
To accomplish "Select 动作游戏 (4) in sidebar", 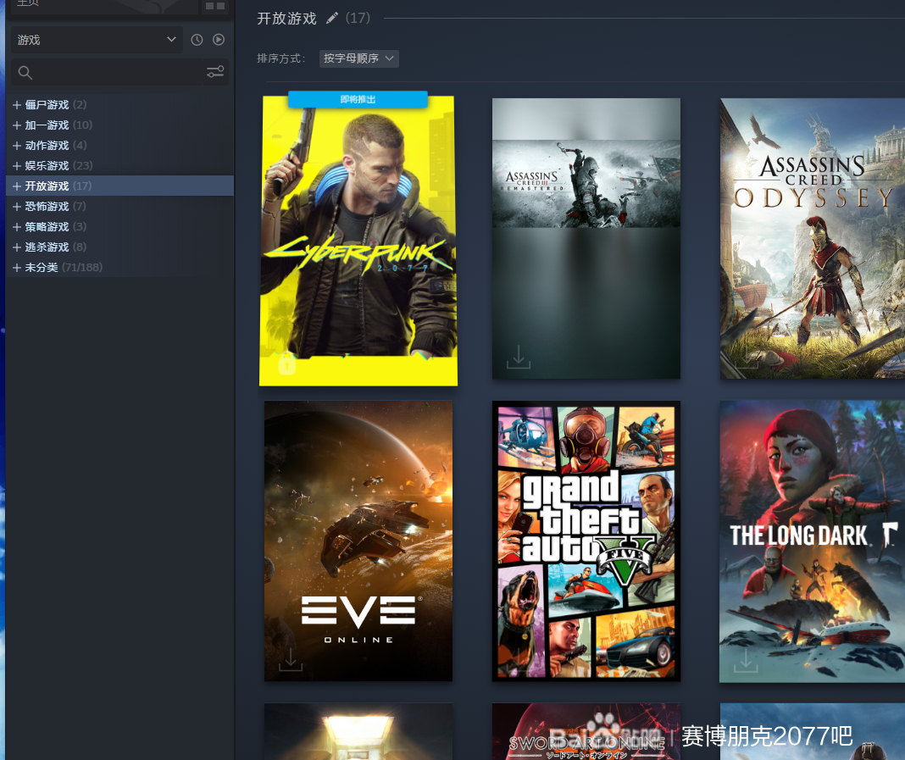I will pos(119,146).
